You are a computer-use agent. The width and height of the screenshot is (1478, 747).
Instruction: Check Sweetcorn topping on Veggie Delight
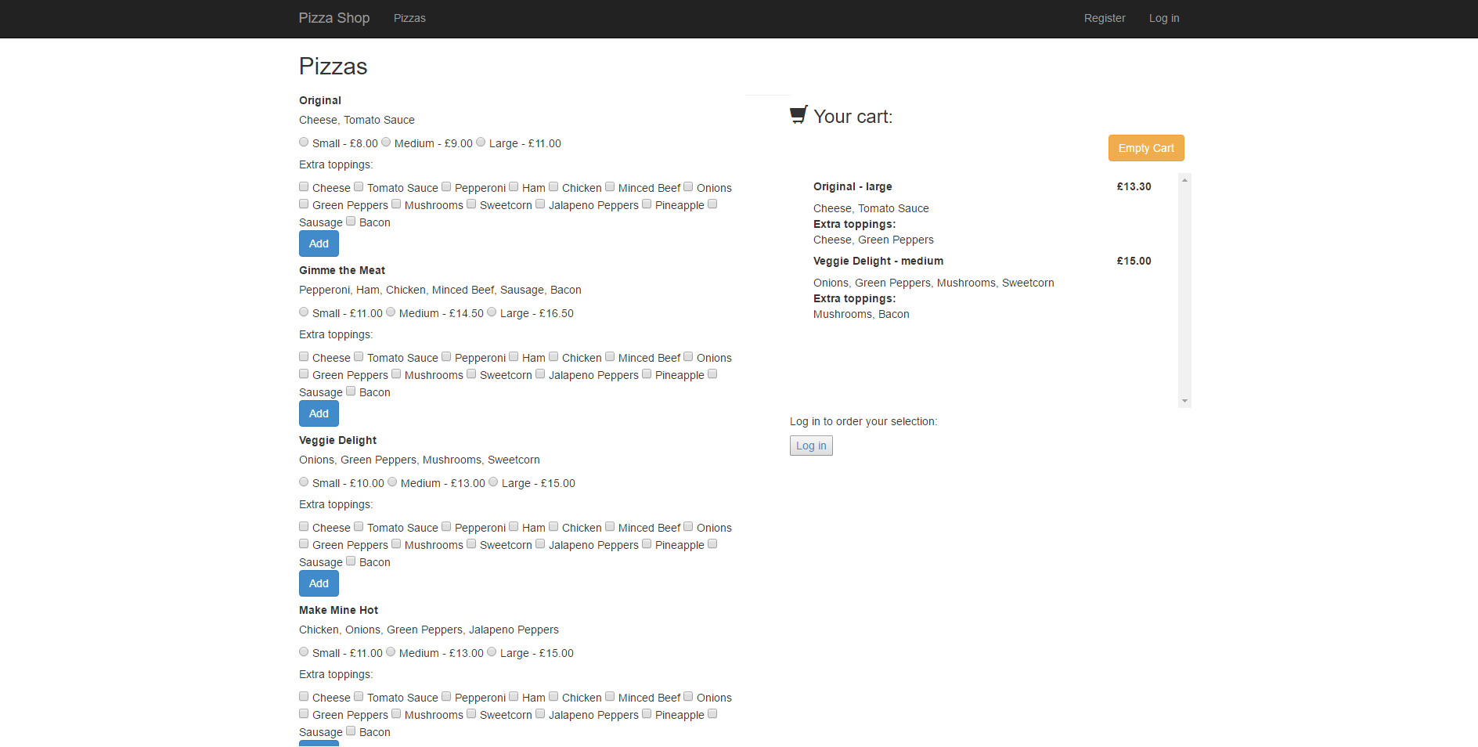tap(471, 544)
